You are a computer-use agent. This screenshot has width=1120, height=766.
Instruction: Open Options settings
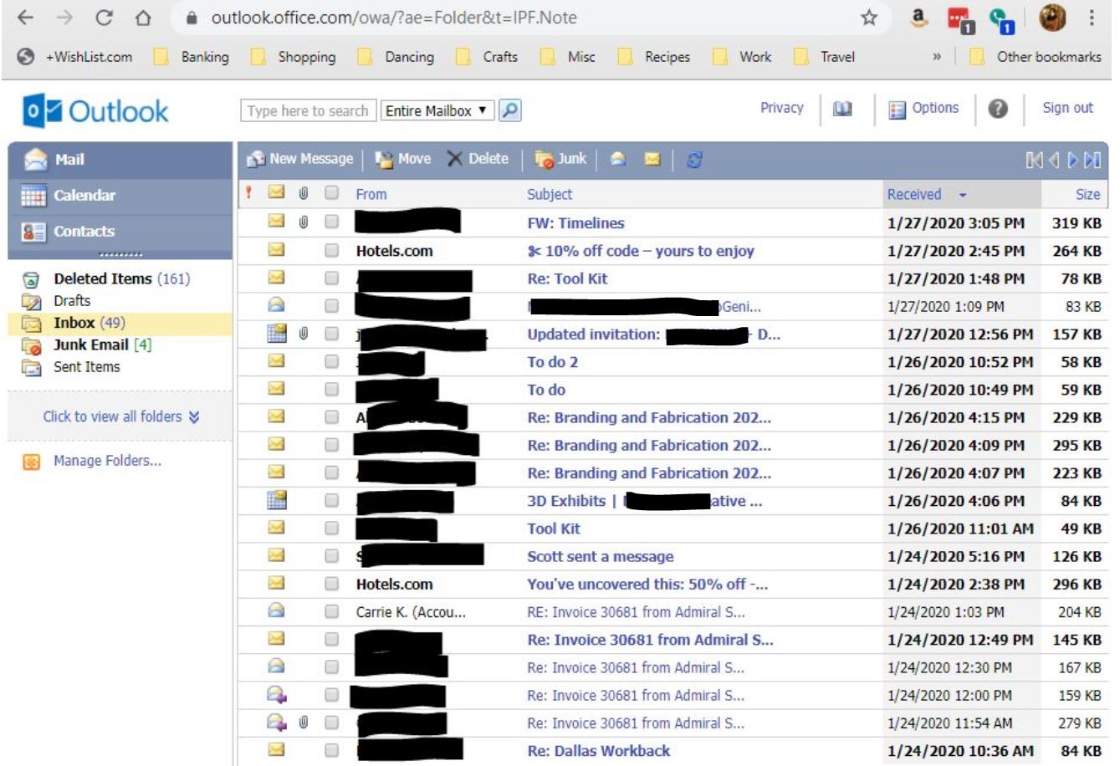click(923, 109)
